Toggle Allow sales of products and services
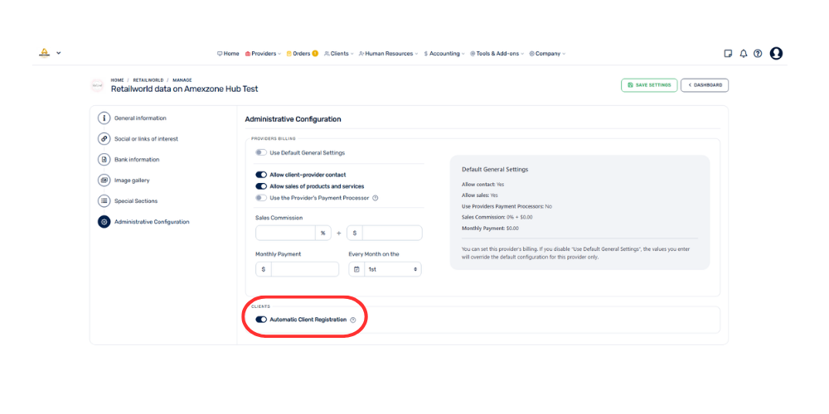The image size is (829, 414). [261, 185]
